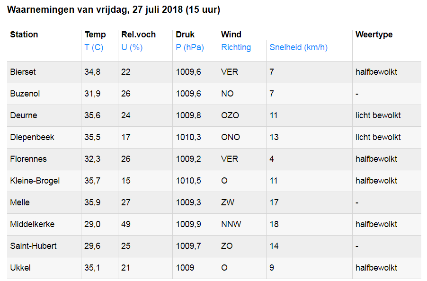Viewport: 427px width, 281px height.
Task: Click the Kleine-Brogel station name
Action: [x=35, y=181]
